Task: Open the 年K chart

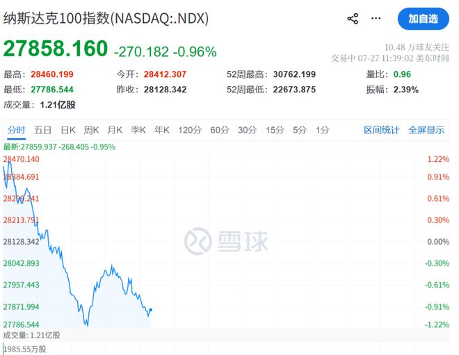Action: (162, 130)
